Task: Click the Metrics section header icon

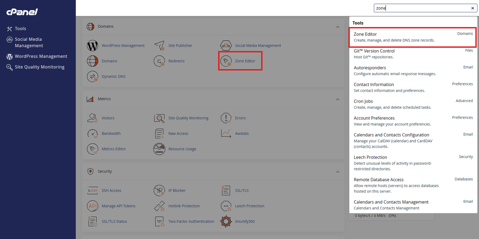Action: coord(90,99)
